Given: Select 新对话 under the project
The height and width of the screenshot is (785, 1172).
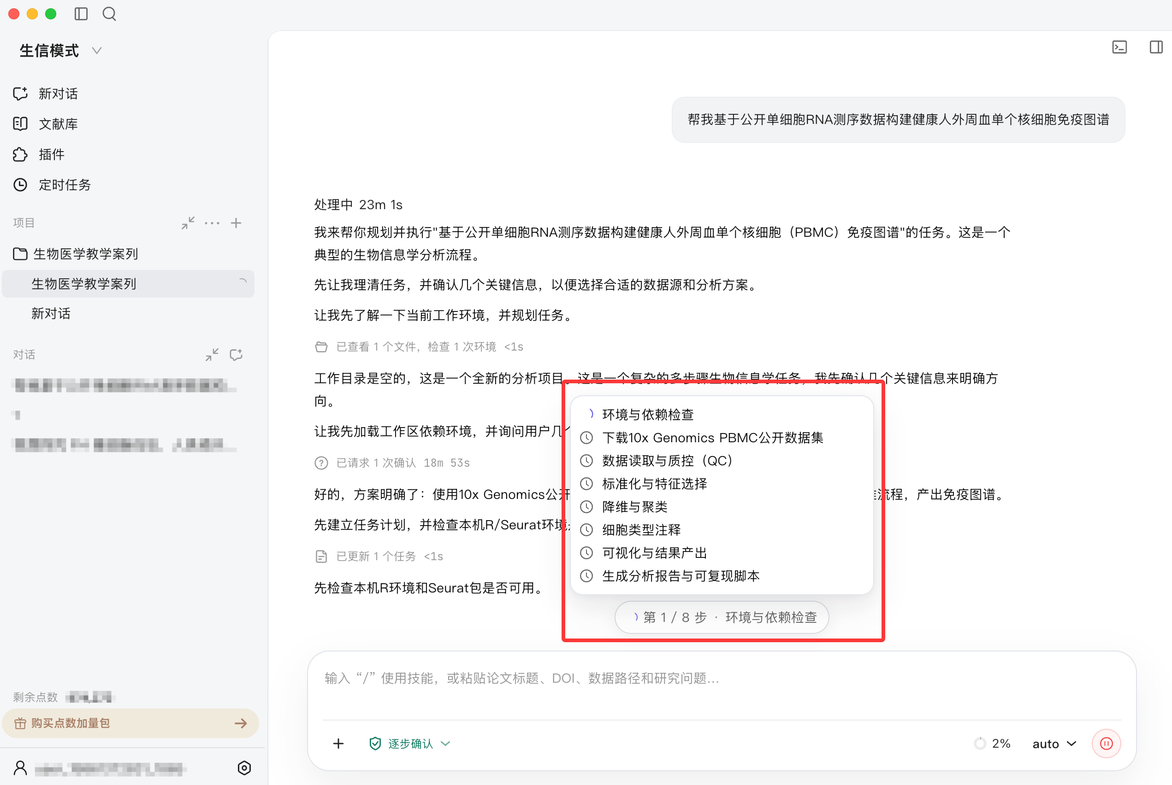Looking at the screenshot, I should click(x=51, y=313).
